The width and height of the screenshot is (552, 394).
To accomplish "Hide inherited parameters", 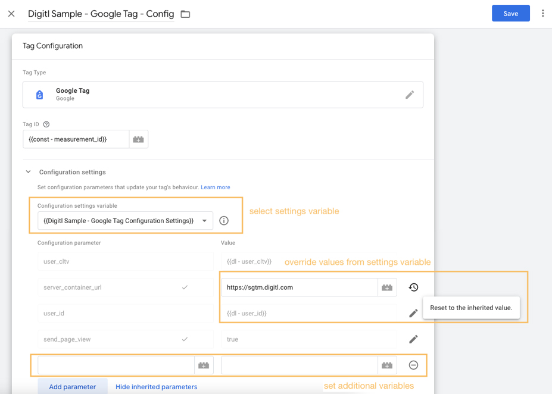I will pos(156,387).
